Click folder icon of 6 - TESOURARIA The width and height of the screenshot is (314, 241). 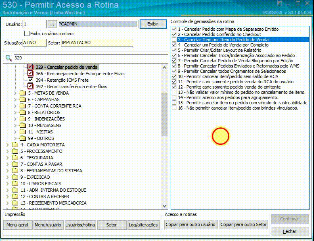[15, 158]
